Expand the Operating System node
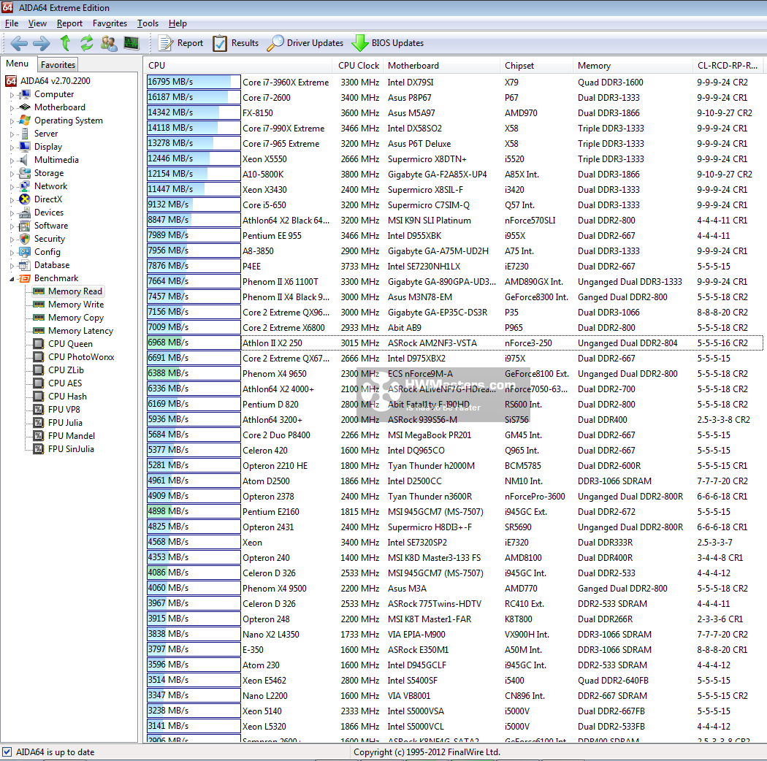767x761 pixels. tap(12, 121)
